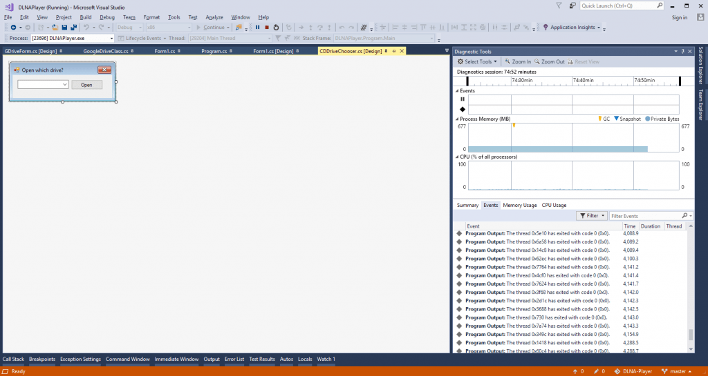Expand the Filter dropdown in Events
Image resolution: width=708 pixels, height=376 pixels.
pos(592,216)
